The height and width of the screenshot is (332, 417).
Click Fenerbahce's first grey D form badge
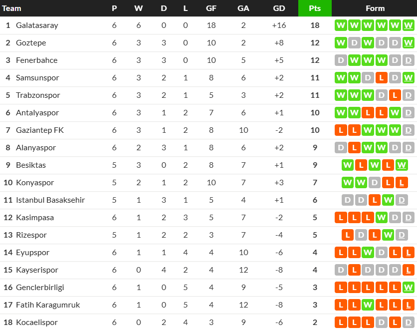(341, 60)
